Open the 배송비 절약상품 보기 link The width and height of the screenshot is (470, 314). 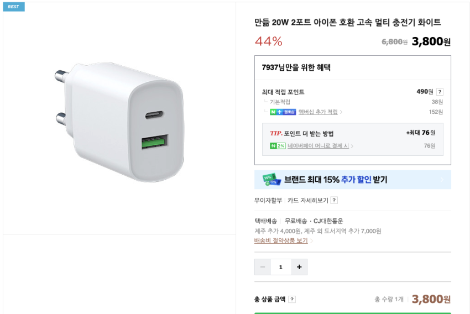coord(281,240)
